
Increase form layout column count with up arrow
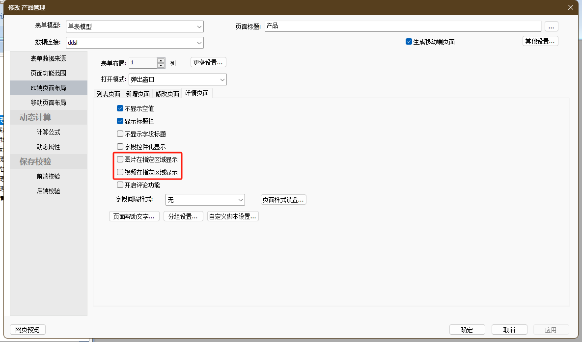tap(161, 60)
